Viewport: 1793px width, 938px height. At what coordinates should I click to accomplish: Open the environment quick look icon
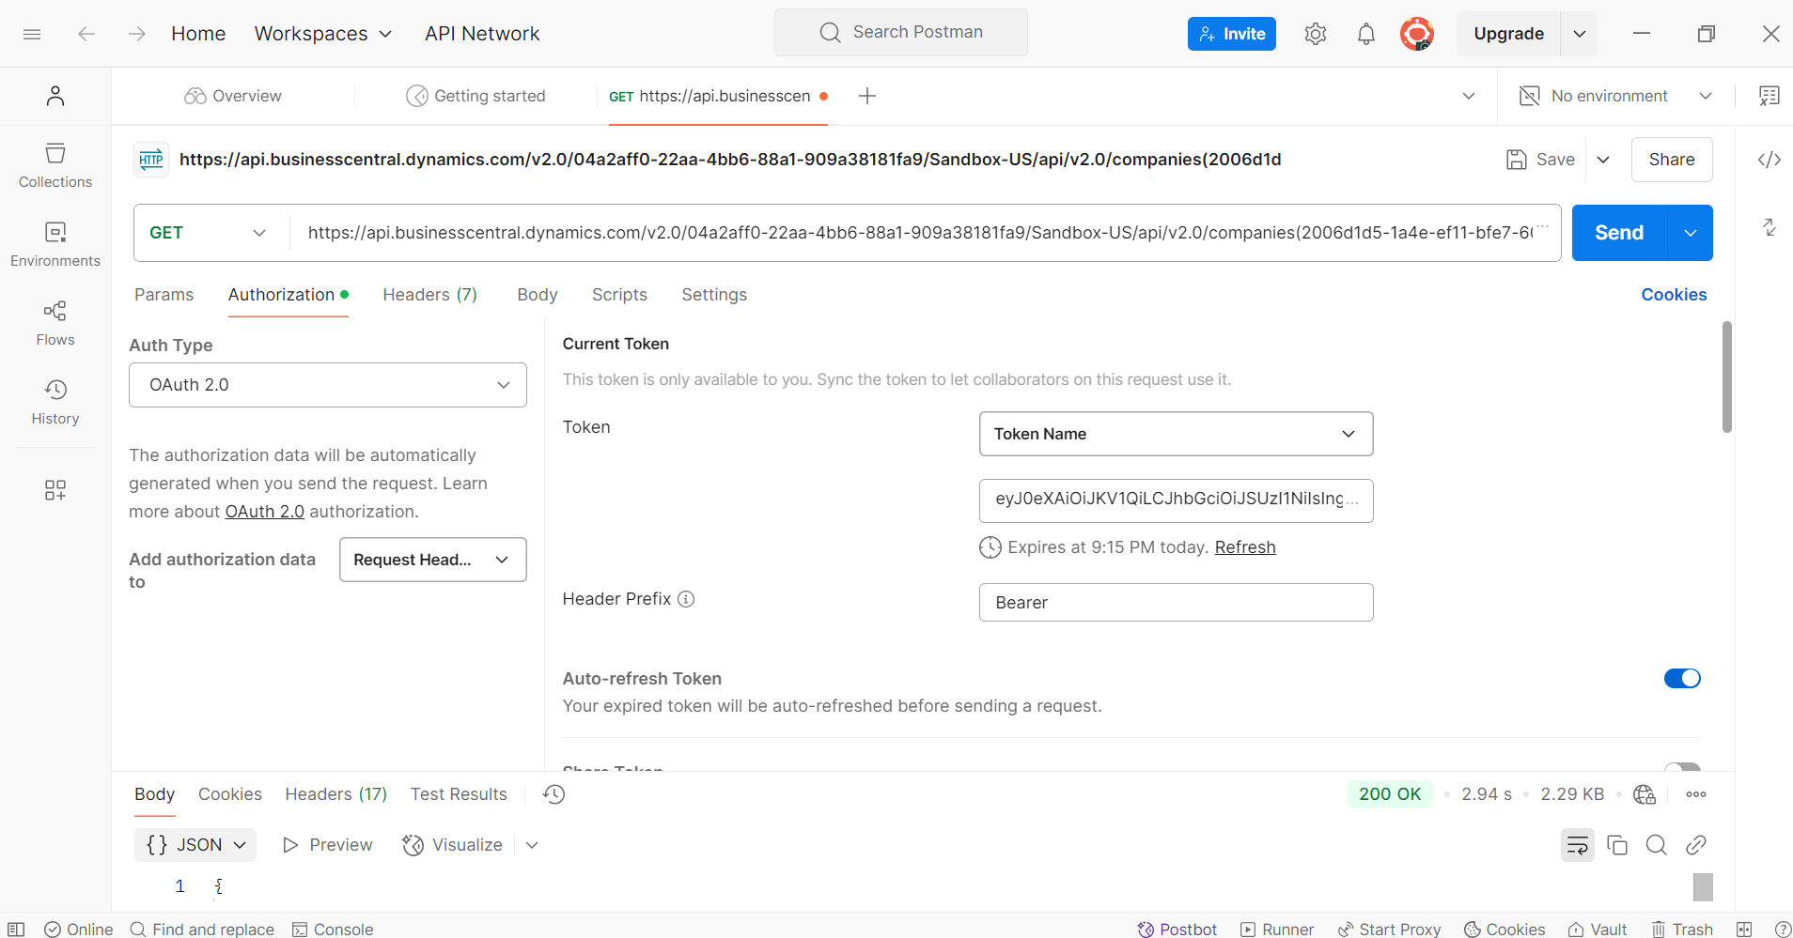[1770, 96]
